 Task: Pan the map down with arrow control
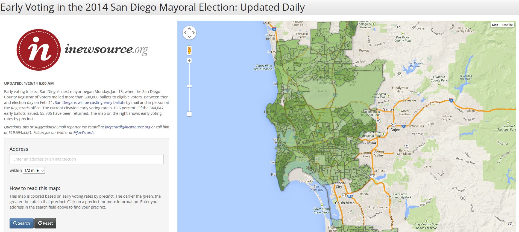189,37
